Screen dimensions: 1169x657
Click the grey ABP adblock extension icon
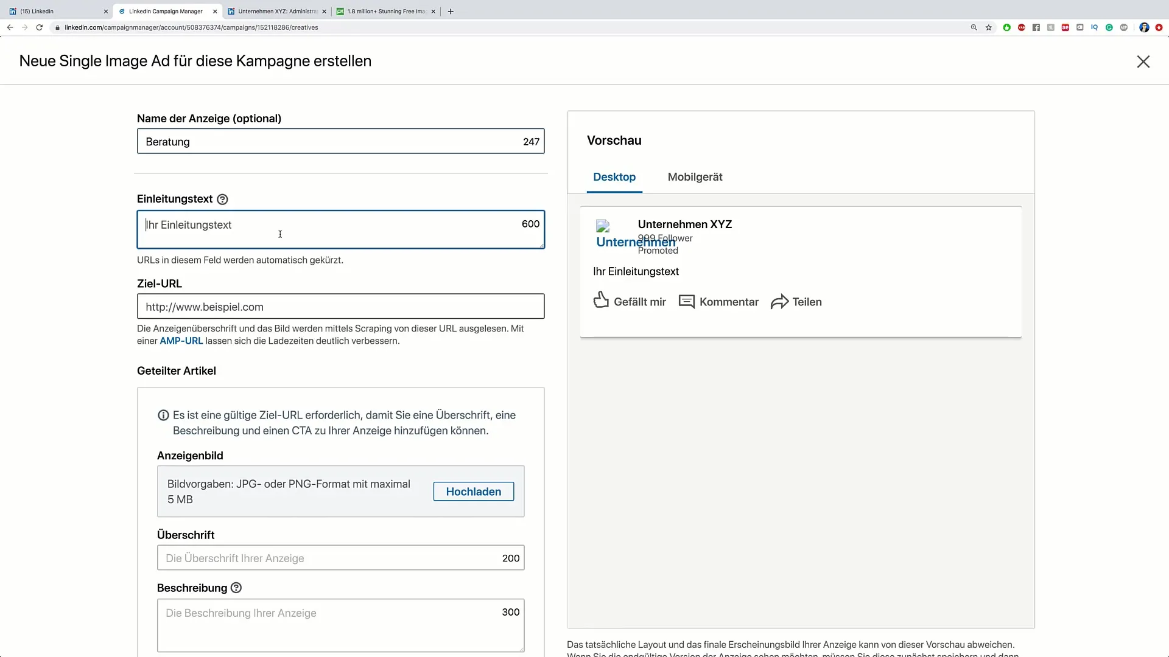pos(1123,27)
